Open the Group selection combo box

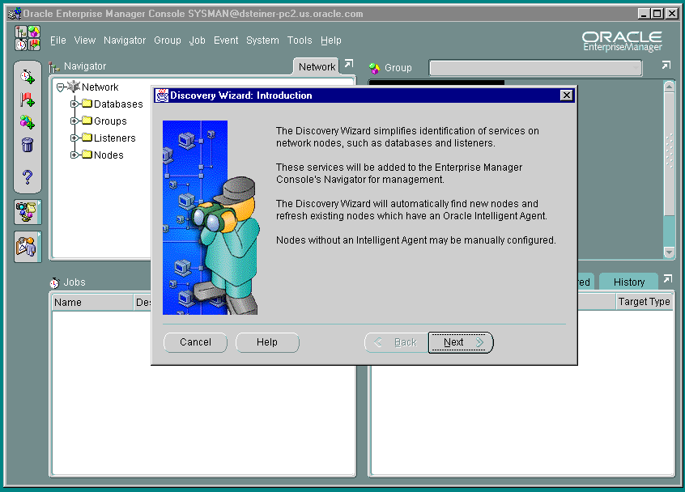535,68
